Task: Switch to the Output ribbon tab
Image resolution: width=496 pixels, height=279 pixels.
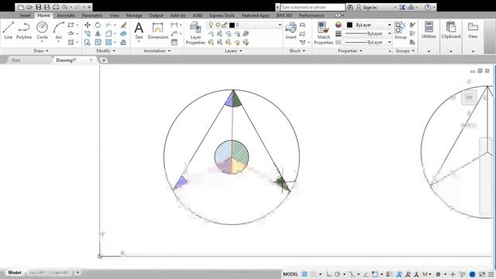Action: point(156,15)
